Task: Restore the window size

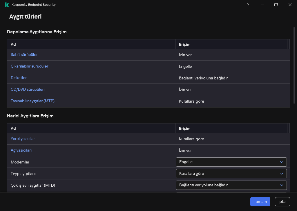Action: (276, 5)
